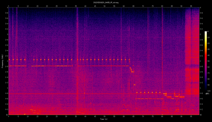The height and width of the screenshot is (122, 212).
Task: Click the "-30" colorbar tick label
Action: (208, 49)
